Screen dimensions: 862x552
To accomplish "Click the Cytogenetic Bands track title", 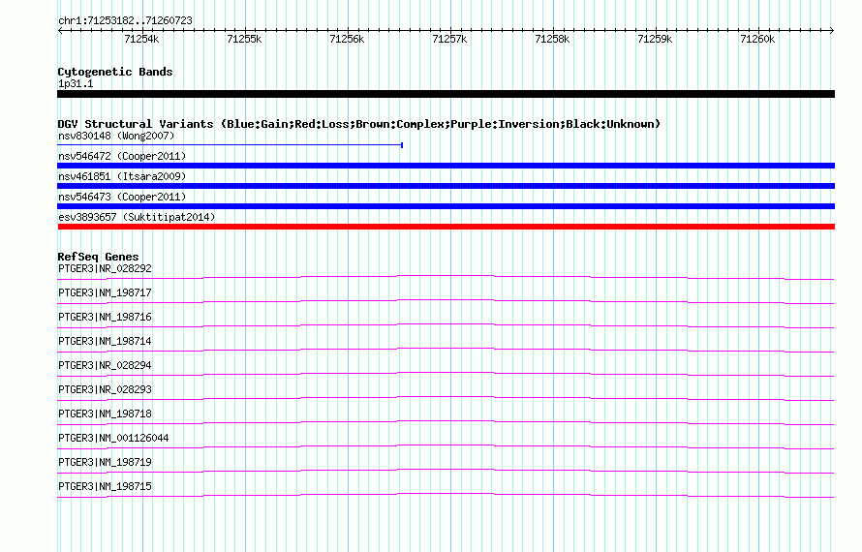I will click(115, 72).
